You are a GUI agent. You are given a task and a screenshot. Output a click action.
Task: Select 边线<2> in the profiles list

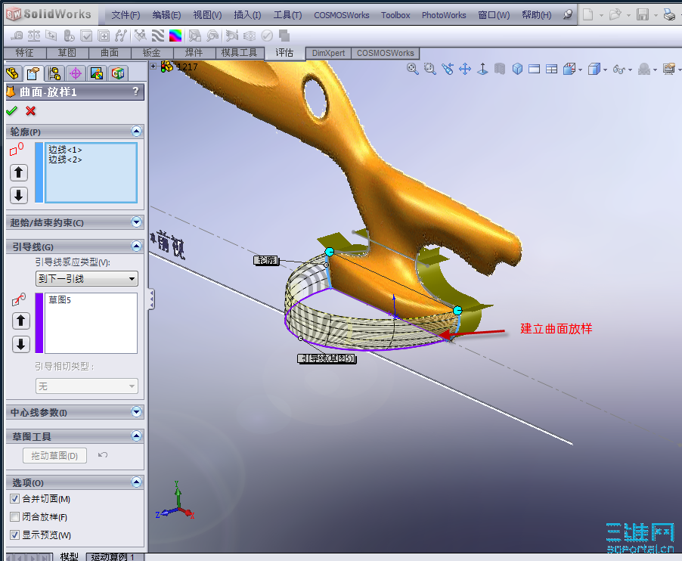pyautogui.click(x=65, y=160)
